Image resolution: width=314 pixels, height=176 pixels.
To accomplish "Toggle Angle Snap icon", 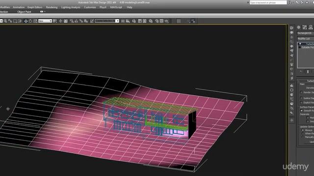I will (77, 21).
